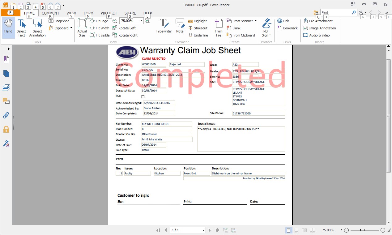This screenshot has width=392, height=235.
Task: Go to the first page
Action: 158,230
